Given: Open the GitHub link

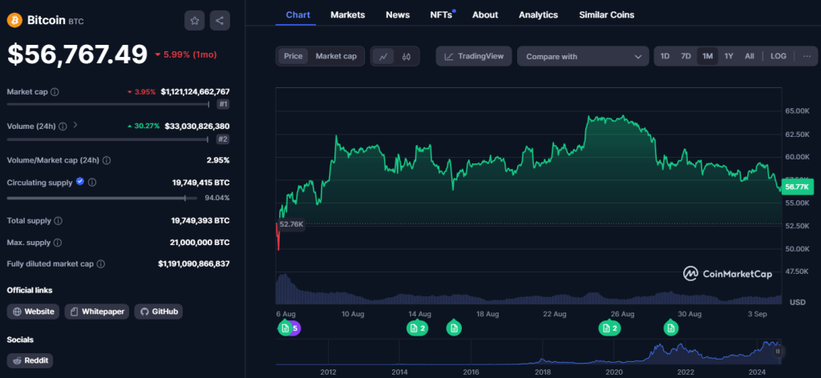Looking at the screenshot, I should [159, 312].
